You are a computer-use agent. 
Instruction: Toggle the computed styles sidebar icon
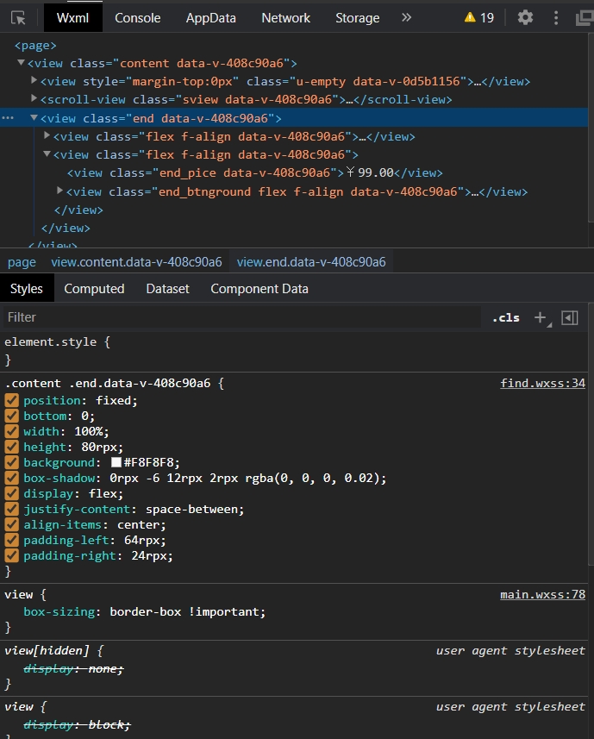click(x=570, y=317)
